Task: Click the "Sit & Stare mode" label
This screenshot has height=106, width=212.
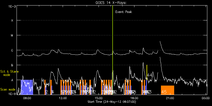Action: click(9, 73)
